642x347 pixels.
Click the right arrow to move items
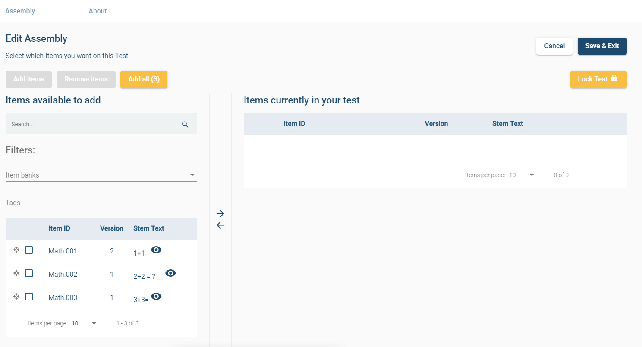220,213
